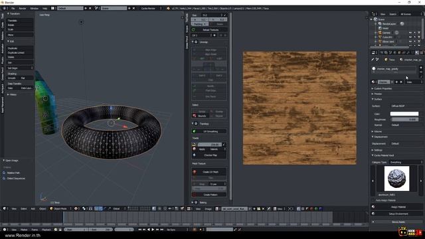Hide the Elbow Joint object with its eye icon
Viewport: 425px width, 239px height.
click(410, 41)
